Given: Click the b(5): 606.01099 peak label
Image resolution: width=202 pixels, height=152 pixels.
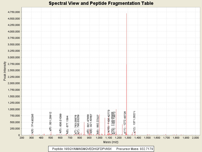Looking at the screenshot, I should (61, 123).
